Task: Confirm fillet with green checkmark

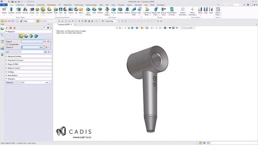Action: pyautogui.click(x=7, y=28)
